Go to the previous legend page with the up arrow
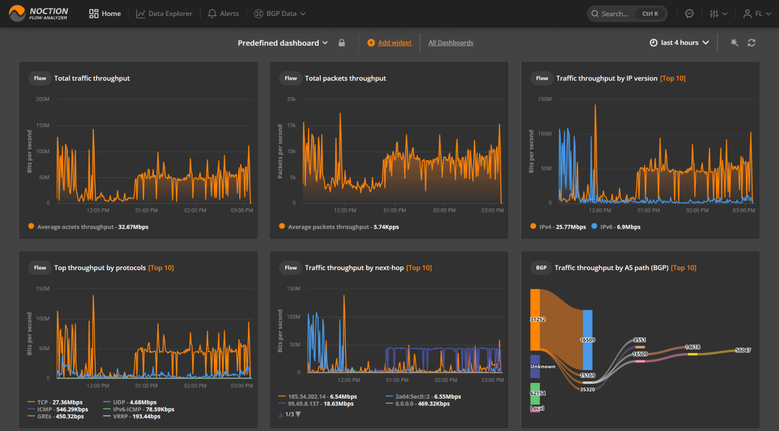779x431 pixels. coord(281,414)
